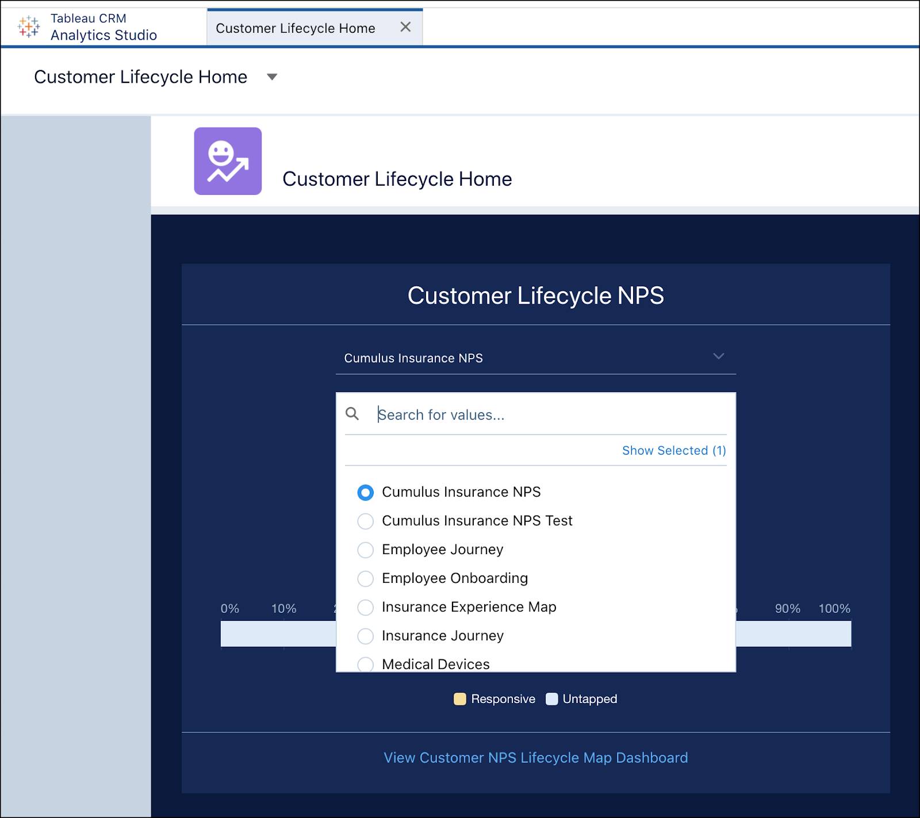The height and width of the screenshot is (818, 920).
Task: Click the Analytics Studio header text
Action: pos(103,34)
